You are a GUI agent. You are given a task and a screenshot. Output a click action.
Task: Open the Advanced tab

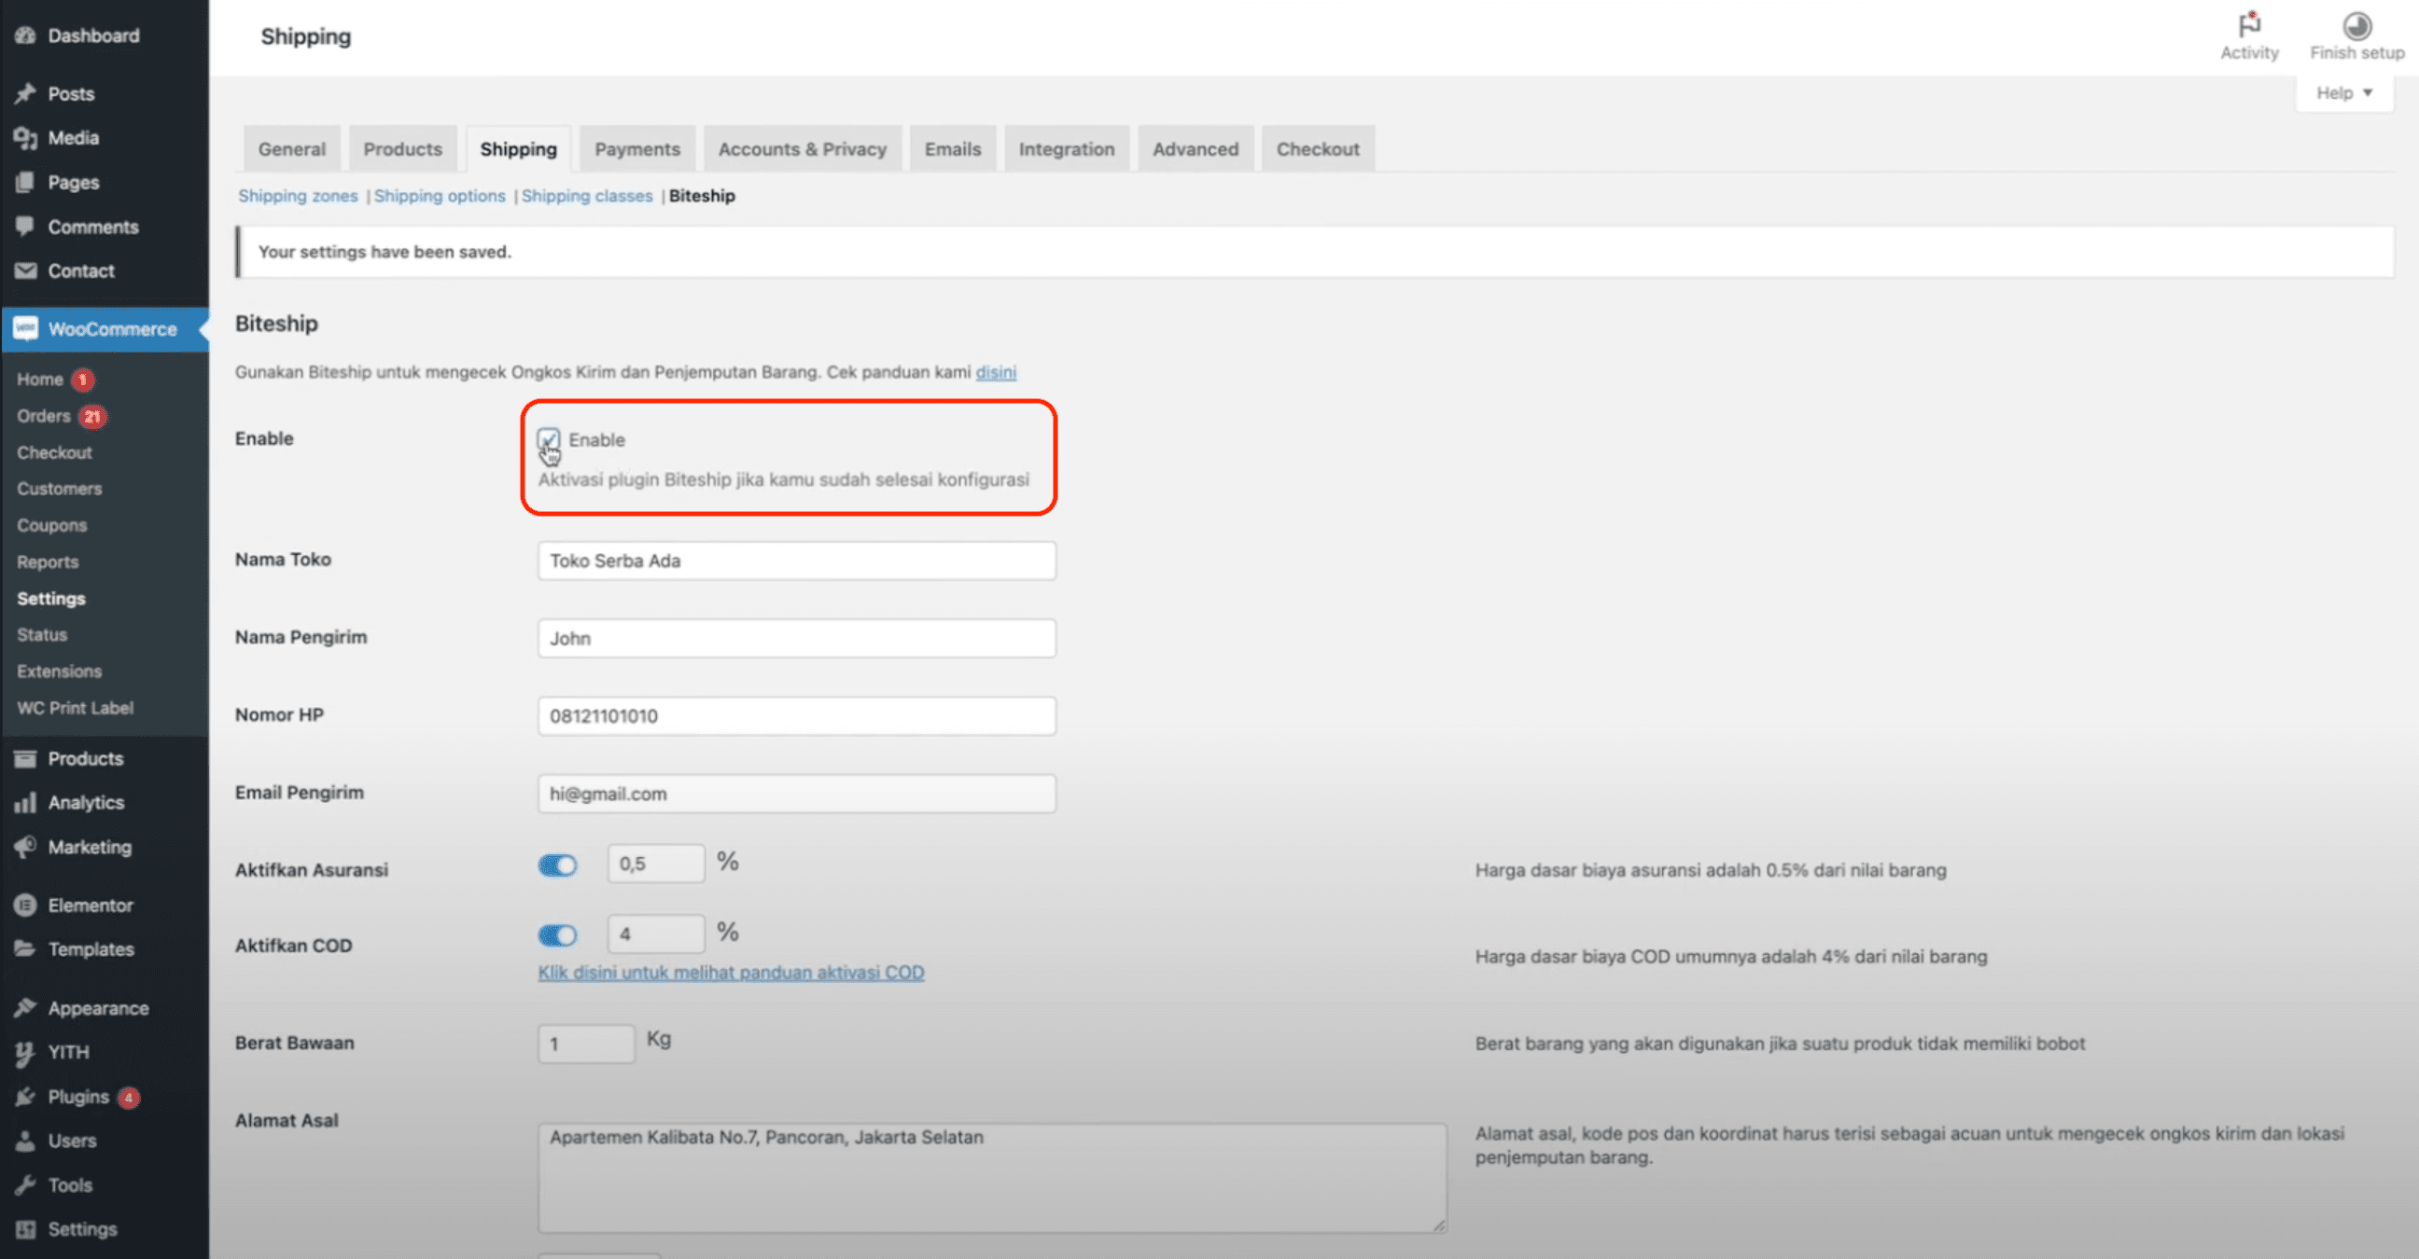click(x=1196, y=149)
